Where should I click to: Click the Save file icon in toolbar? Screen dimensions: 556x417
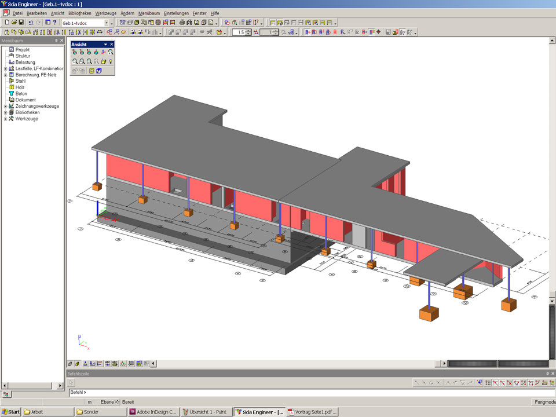[x=21, y=23]
